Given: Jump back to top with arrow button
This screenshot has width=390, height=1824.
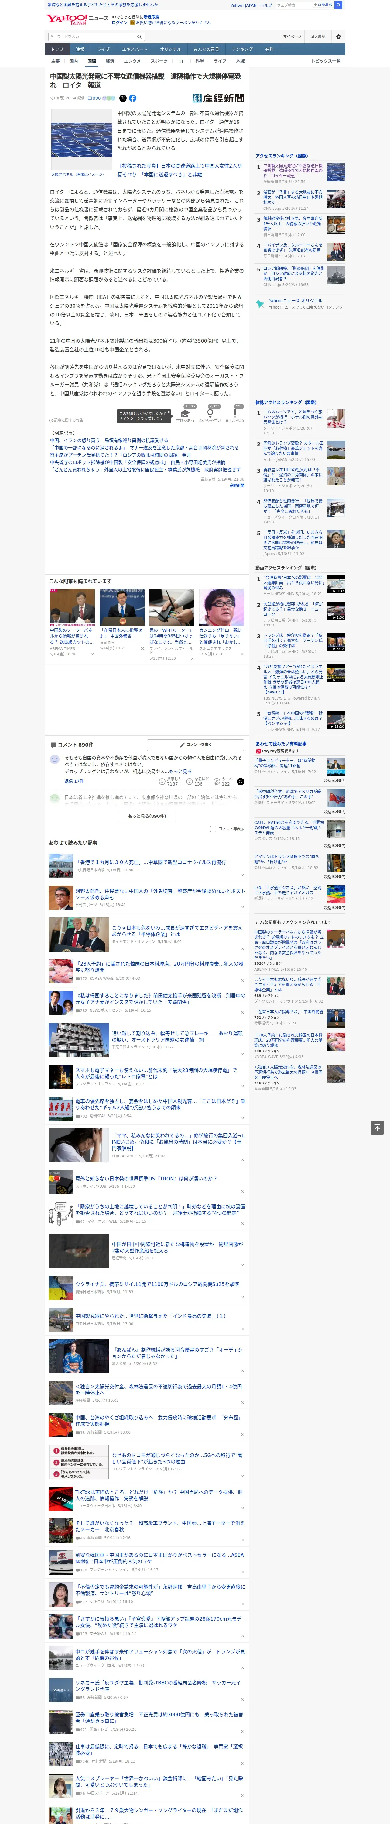Looking at the screenshot, I should (377, 1127).
